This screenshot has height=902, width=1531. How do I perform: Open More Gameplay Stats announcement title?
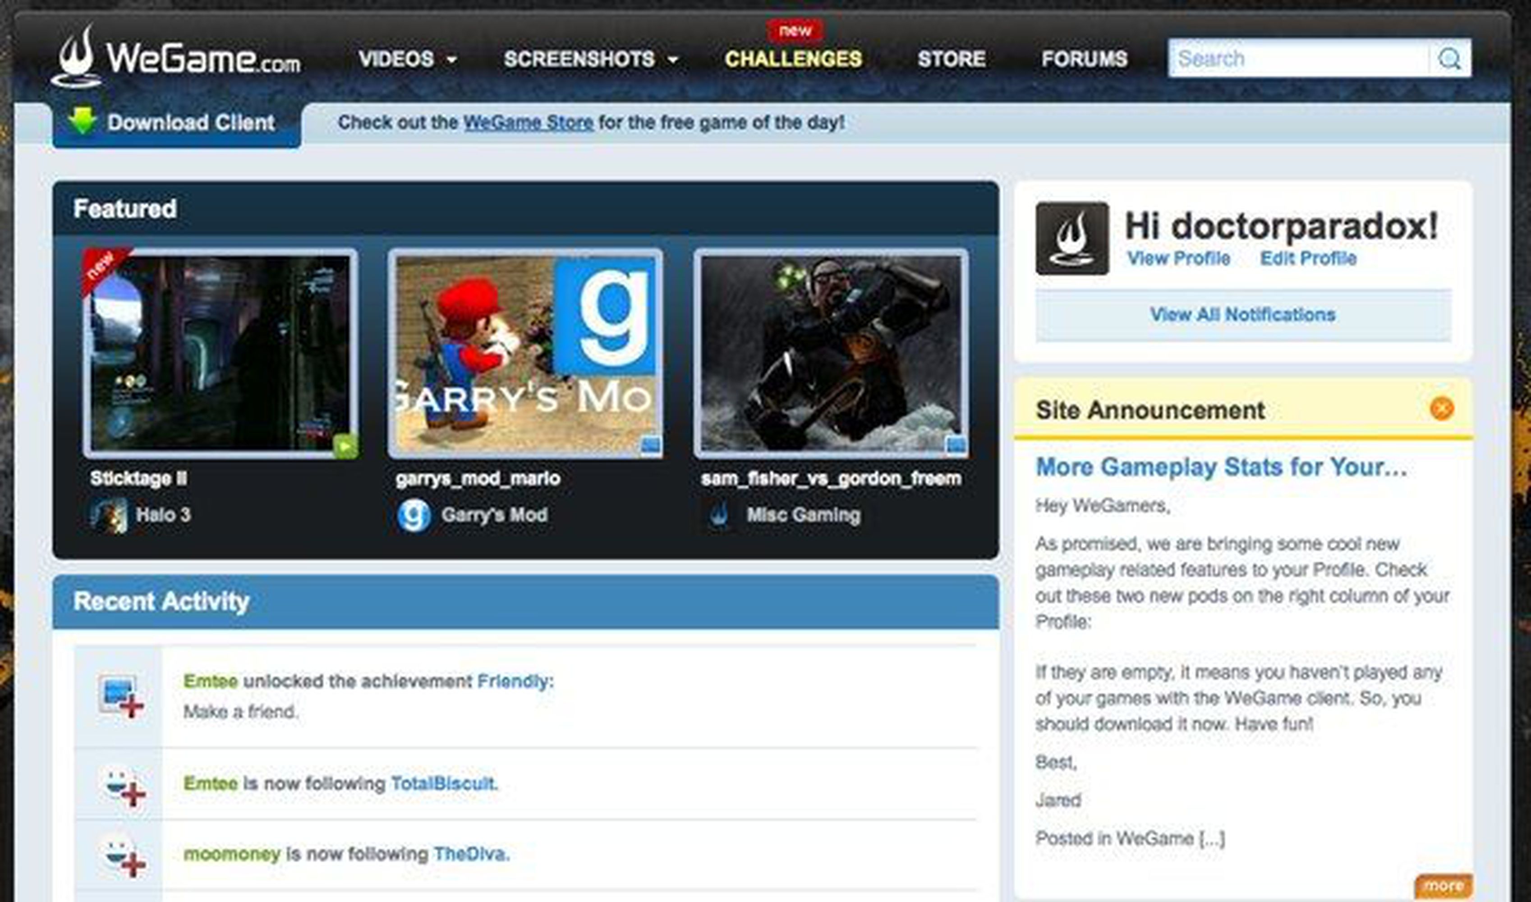coord(1221,467)
